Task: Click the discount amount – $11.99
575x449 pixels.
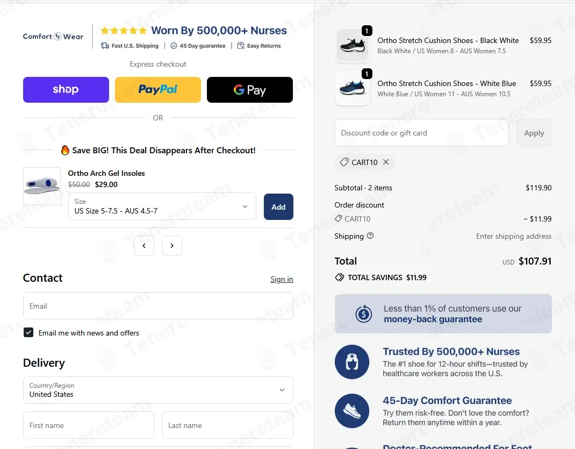Action: pos(537,219)
